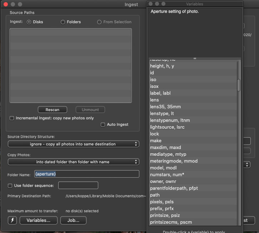Select 'lens35, 35mm' variable

click(x=165, y=106)
